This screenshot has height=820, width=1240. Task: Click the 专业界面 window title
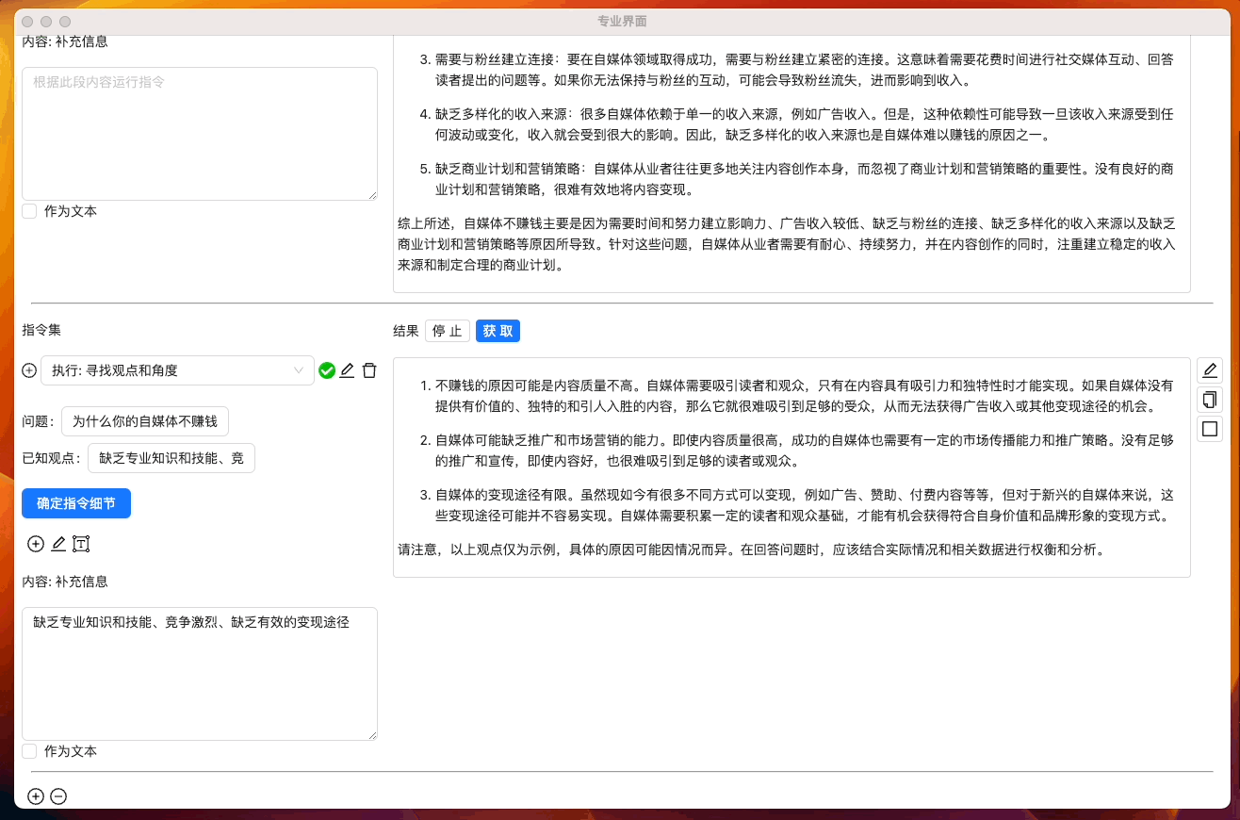(622, 21)
